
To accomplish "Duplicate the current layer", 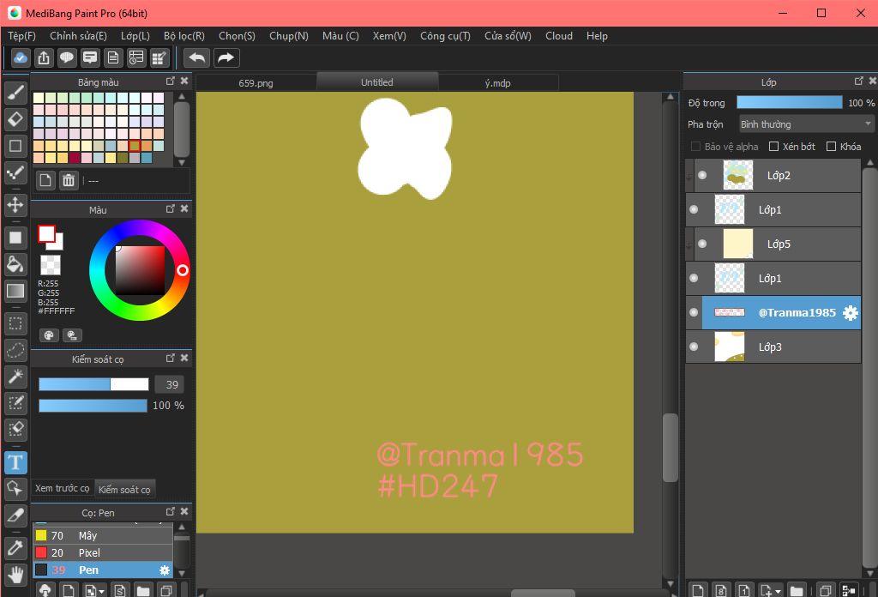I will 825,590.
